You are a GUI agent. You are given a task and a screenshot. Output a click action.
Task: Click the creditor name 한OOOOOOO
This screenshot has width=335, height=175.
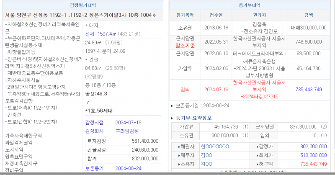(x=215, y=147)
